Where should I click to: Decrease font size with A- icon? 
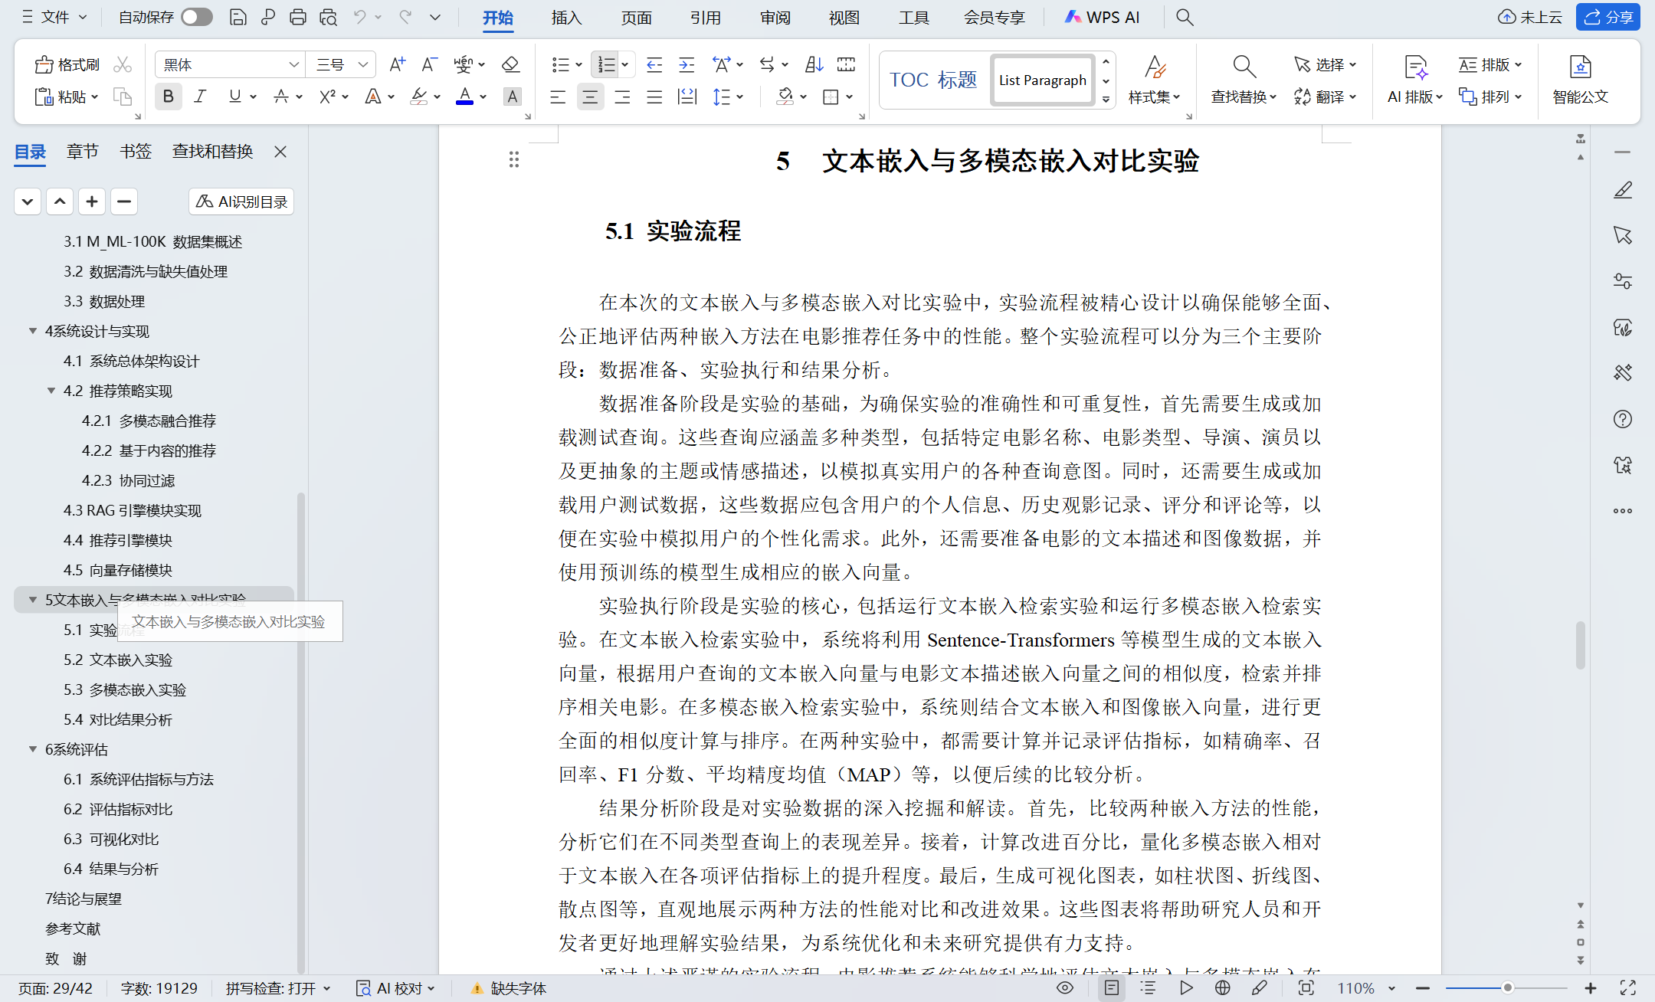429,64
